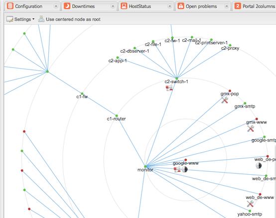The width and height of the screenshot is (276, 218).
Task: Click the half-moon icon under google-www
Action: [x=184, y=169]
